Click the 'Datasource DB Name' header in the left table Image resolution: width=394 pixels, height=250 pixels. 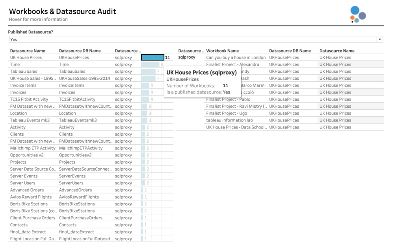click(80, 51)
